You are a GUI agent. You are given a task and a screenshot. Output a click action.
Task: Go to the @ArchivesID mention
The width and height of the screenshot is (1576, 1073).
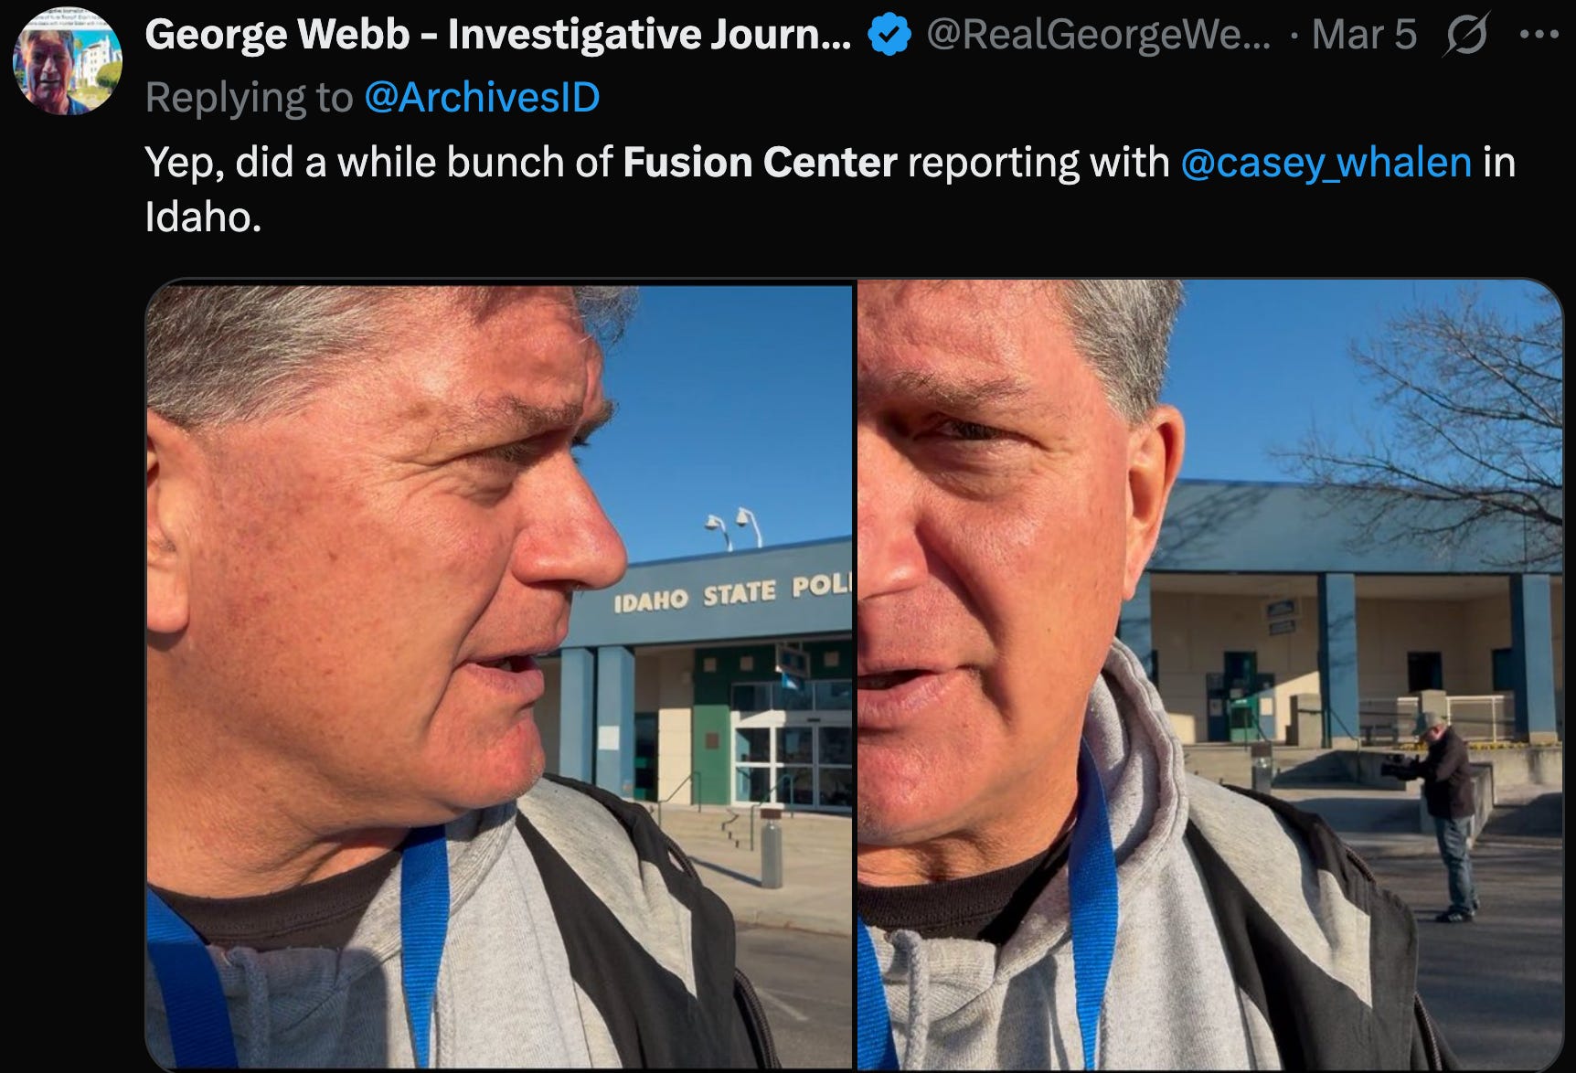482,97
